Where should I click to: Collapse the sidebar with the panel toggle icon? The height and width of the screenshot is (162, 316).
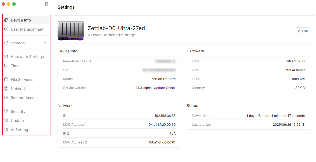[46, 4]
